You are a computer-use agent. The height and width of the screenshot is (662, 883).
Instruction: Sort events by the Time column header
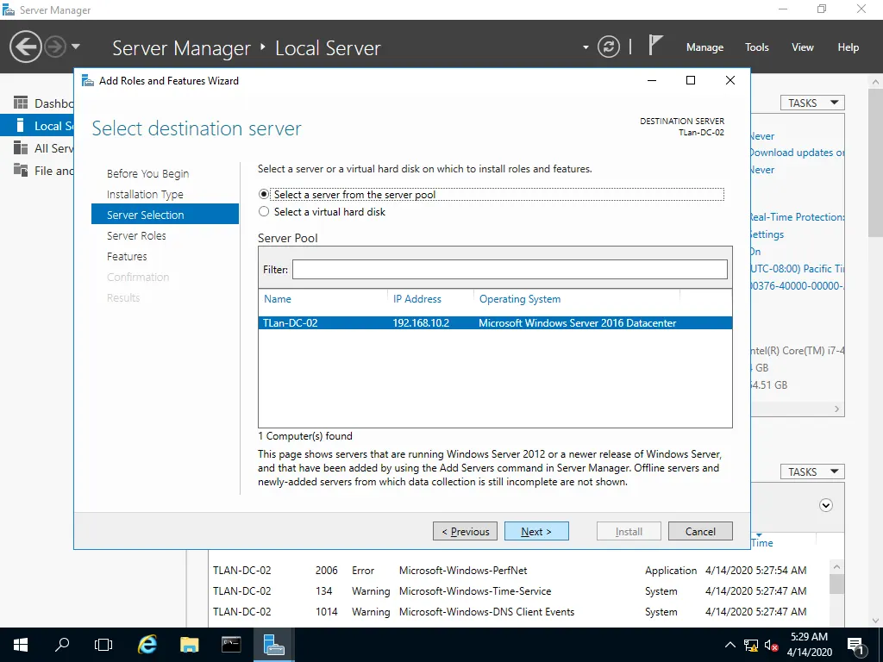[761, 543]
